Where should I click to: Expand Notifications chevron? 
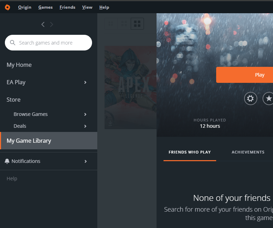tap(85, 162)
